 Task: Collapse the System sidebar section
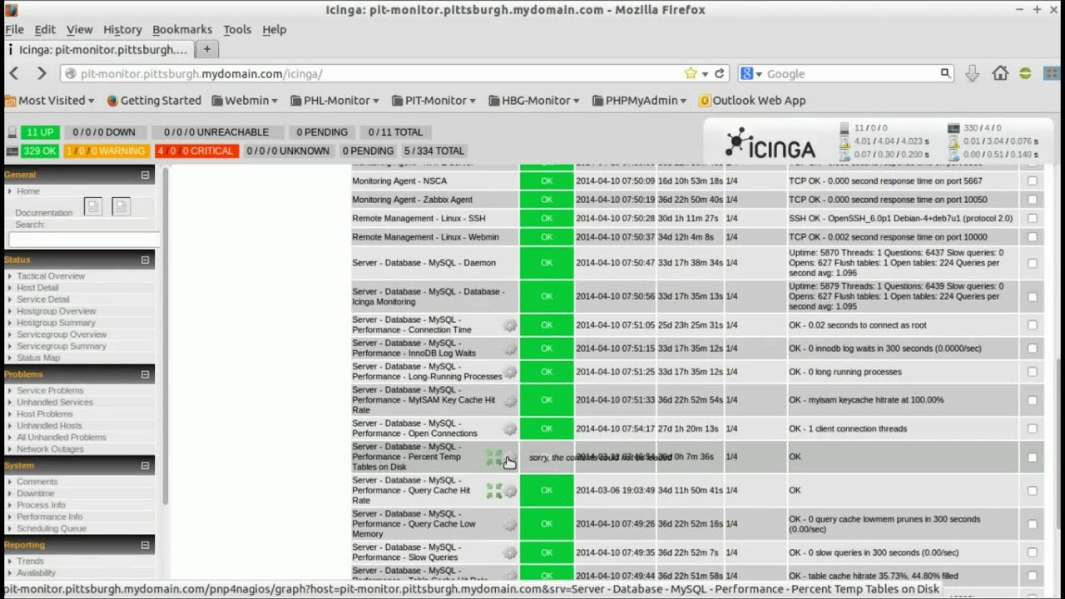(x=145, y=466)
